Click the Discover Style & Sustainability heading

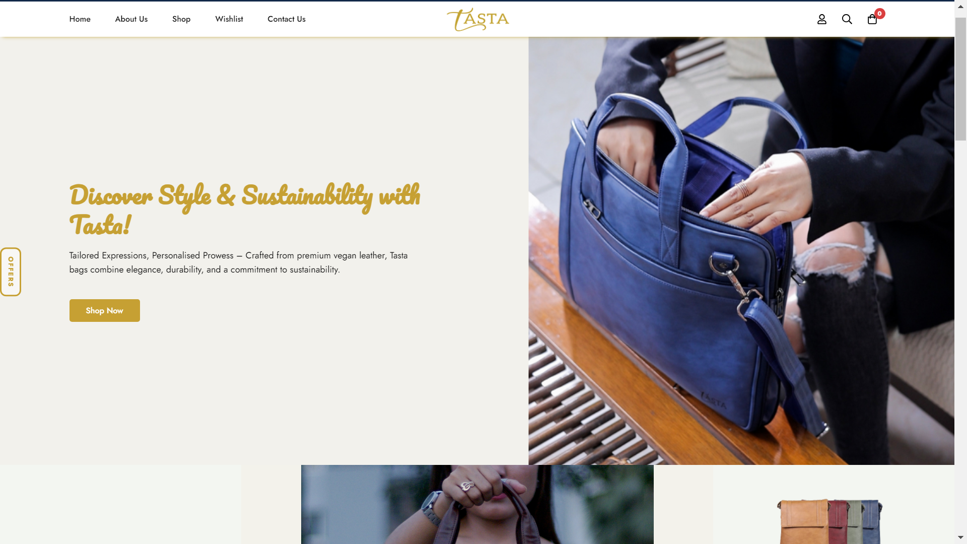click(245, 210)
